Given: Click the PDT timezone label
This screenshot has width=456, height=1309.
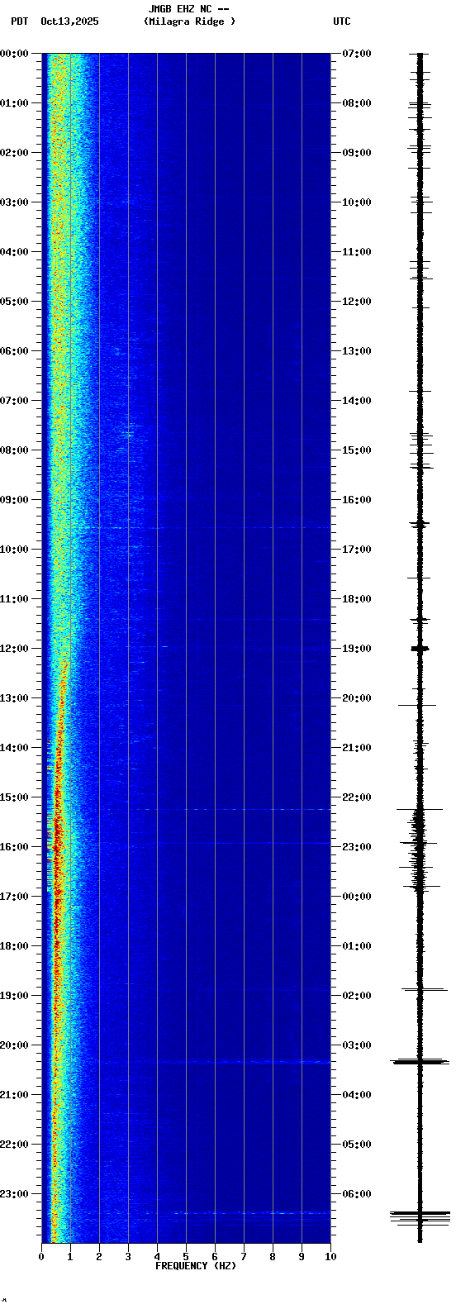Looking at the screenshot, I should click(19, 21).
